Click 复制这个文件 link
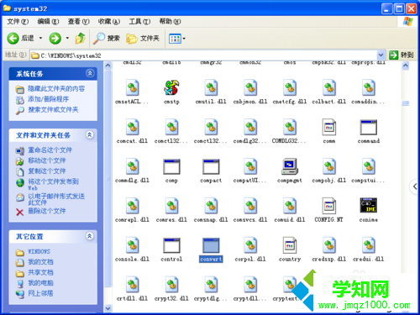 click(x=47, y=171)
